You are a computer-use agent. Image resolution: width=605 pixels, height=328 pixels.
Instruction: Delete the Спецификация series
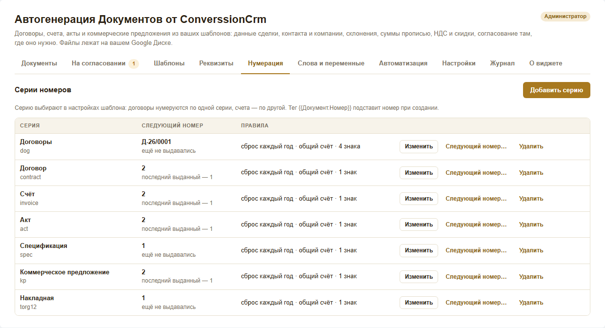[531, 250]
